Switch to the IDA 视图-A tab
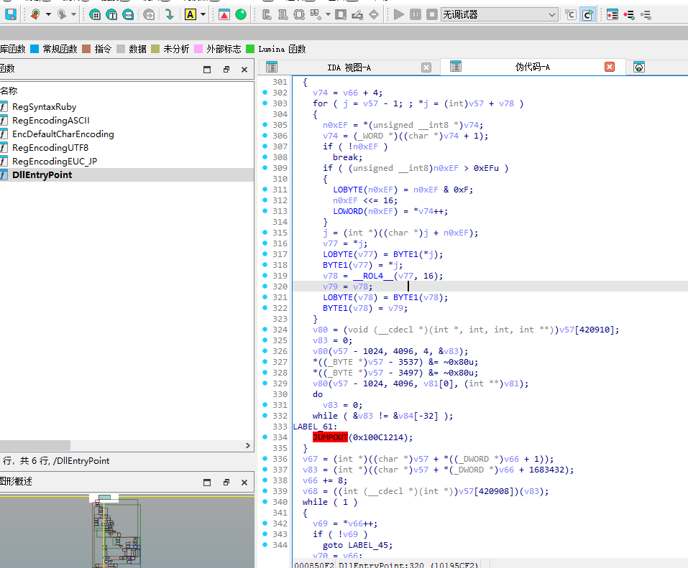Image resolution: width=688 pixels, height=568 pixels. point(349,67)
